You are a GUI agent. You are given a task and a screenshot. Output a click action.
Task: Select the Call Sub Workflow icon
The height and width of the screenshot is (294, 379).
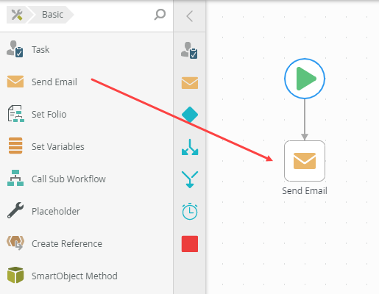tap(15, 178)
